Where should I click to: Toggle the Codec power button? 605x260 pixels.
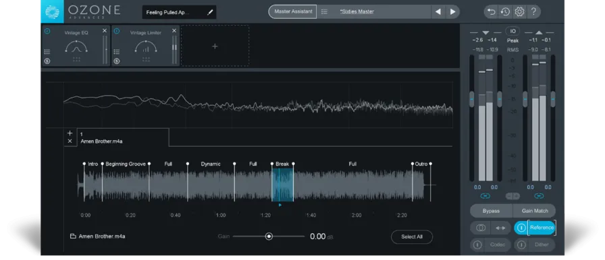point(477,245)
